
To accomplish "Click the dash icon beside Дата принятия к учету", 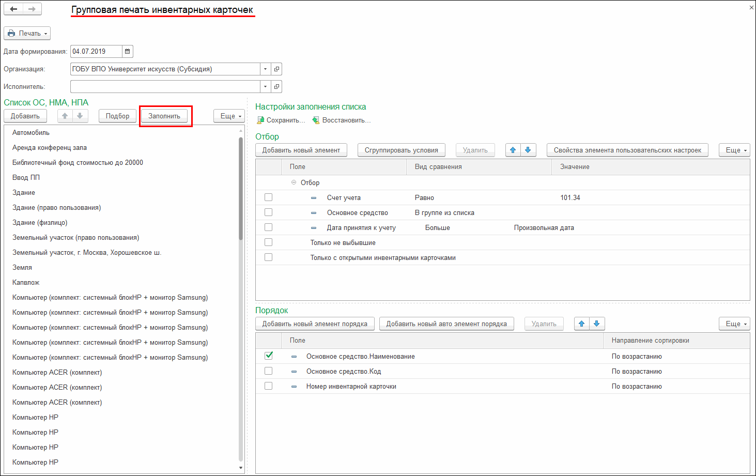I will click(314, 228).
